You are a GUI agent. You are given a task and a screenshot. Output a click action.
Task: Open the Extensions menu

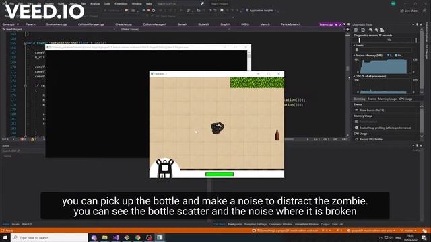coord(121,4)
